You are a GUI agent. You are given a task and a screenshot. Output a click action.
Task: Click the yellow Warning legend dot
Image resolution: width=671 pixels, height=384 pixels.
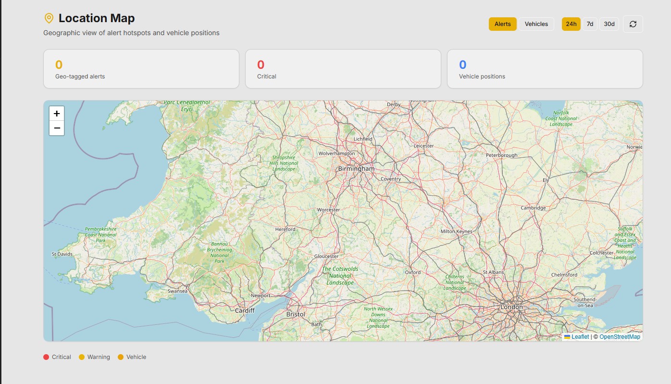(x=82, y=357)
